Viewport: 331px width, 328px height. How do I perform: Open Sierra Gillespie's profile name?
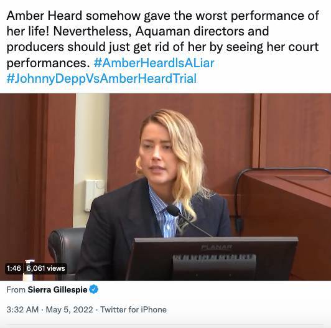[57, 289]
